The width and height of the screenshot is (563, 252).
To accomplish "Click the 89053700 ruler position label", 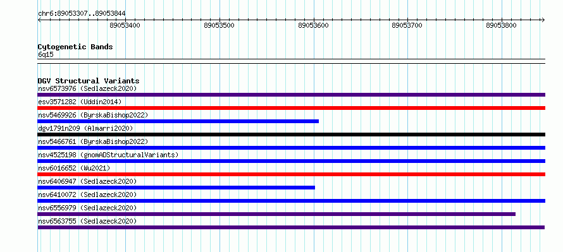I will (407, 25).
